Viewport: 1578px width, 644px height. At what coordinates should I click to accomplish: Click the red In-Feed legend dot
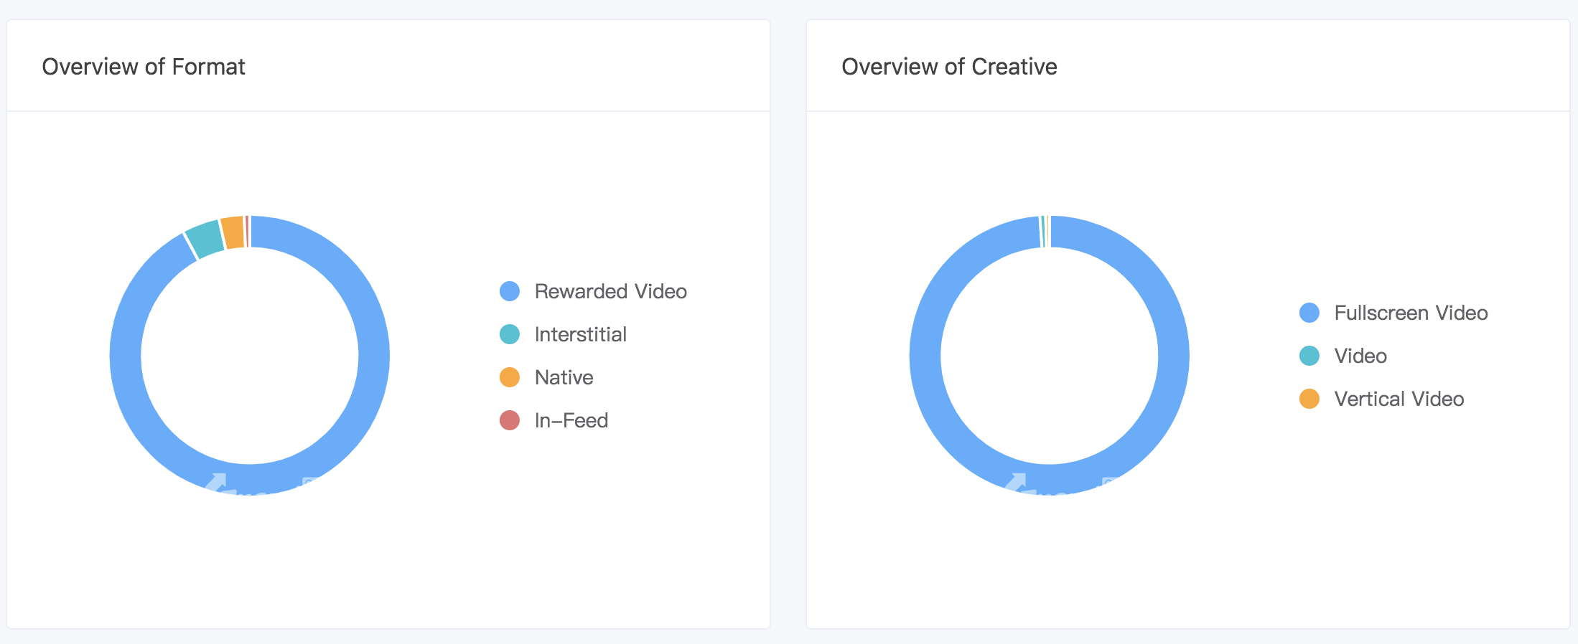click(510, 420)
